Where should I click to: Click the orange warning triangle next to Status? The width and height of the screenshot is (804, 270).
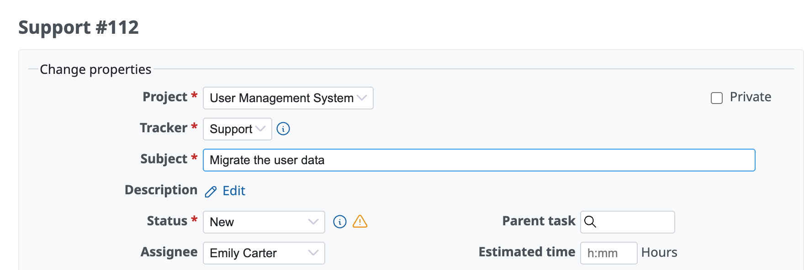[360, 221]
